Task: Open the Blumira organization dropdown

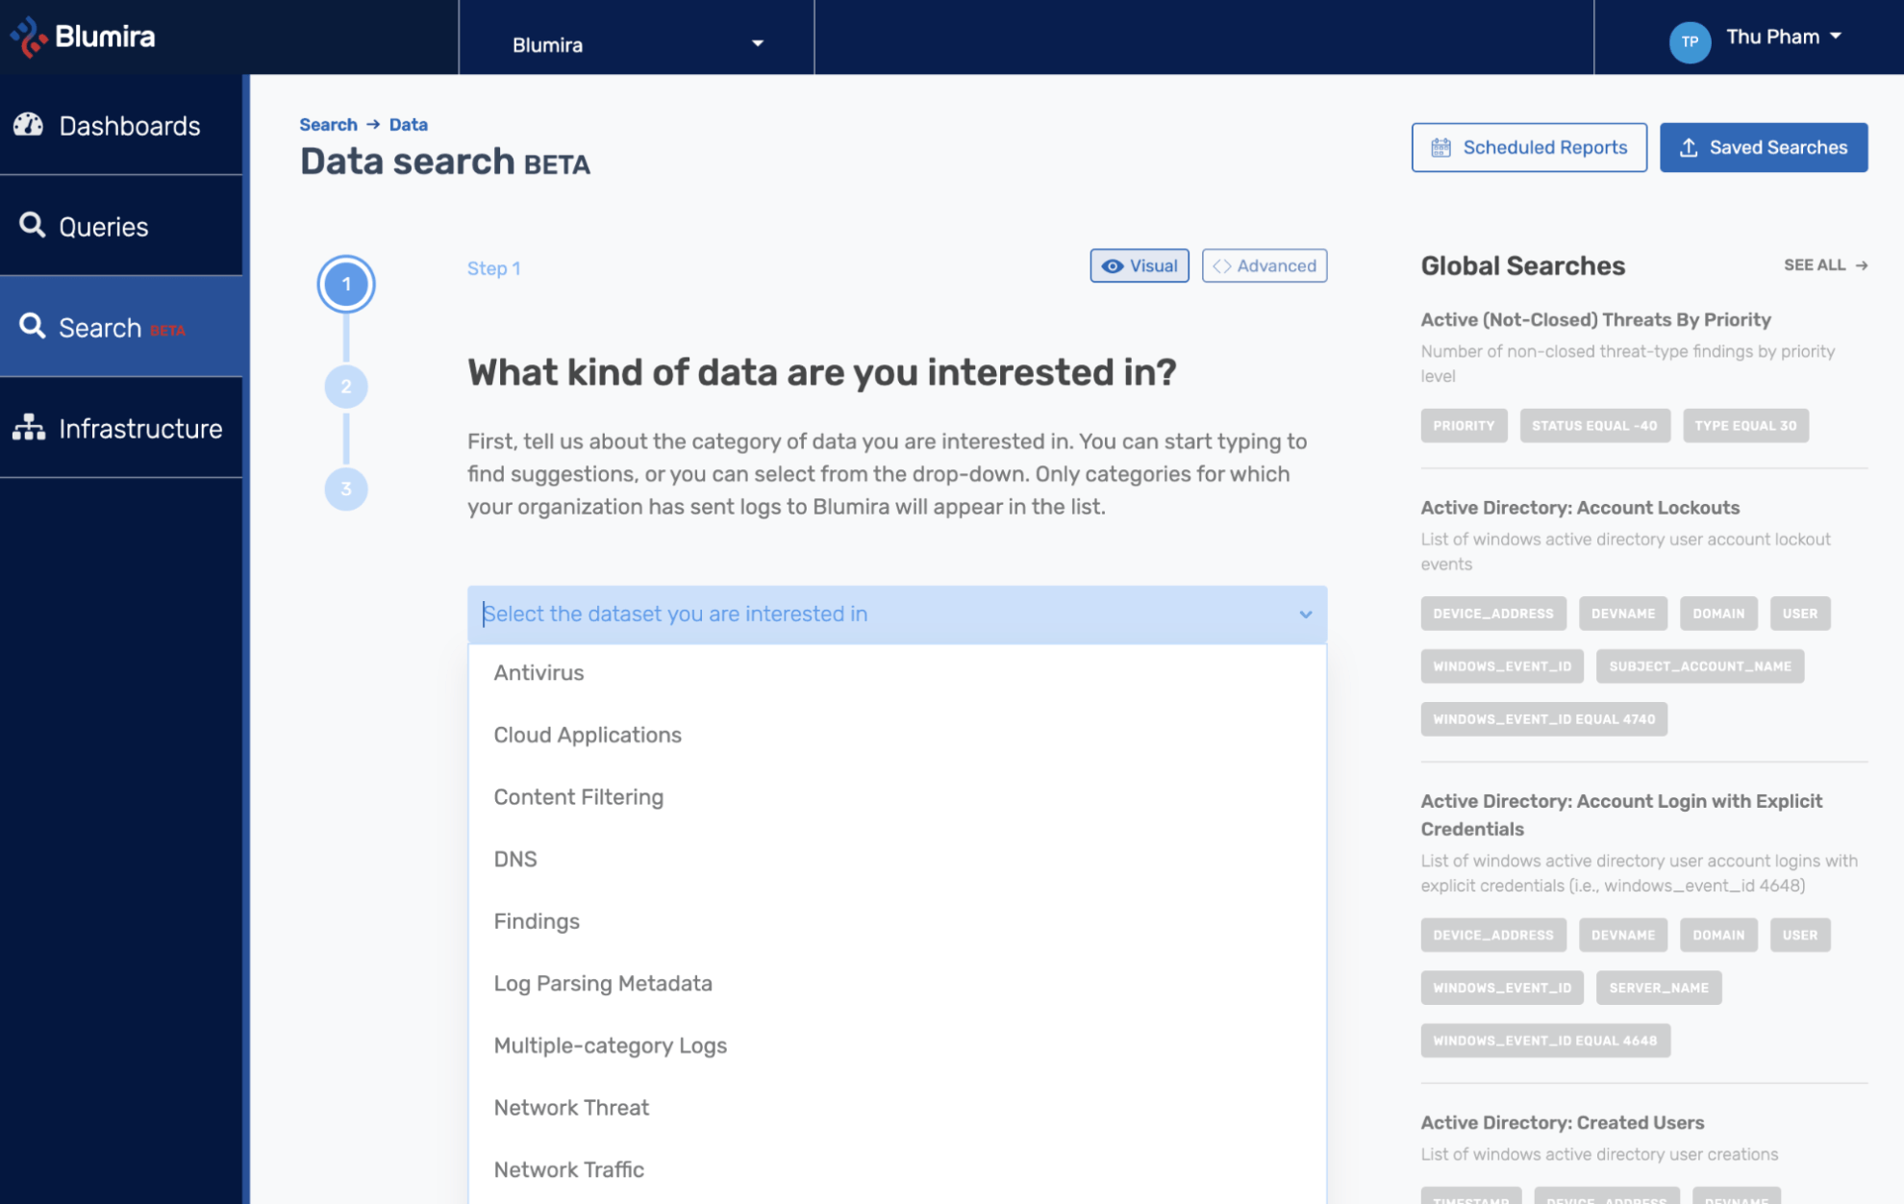Action: click(635, 43)
